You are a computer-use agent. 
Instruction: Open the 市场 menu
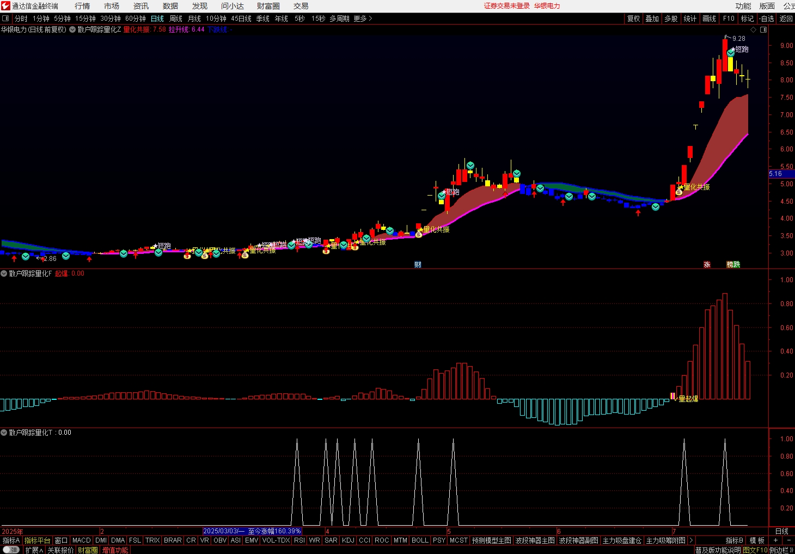(112, 6)
